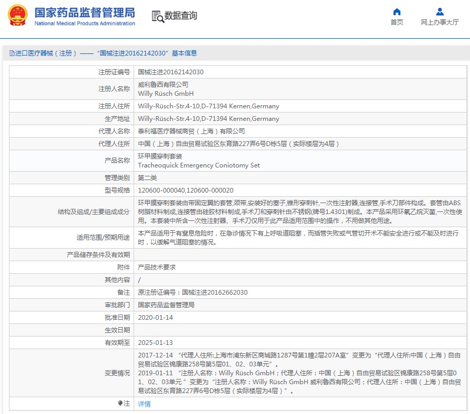
Task: Click the 型号规格 label
Action: tap(117, 191)
